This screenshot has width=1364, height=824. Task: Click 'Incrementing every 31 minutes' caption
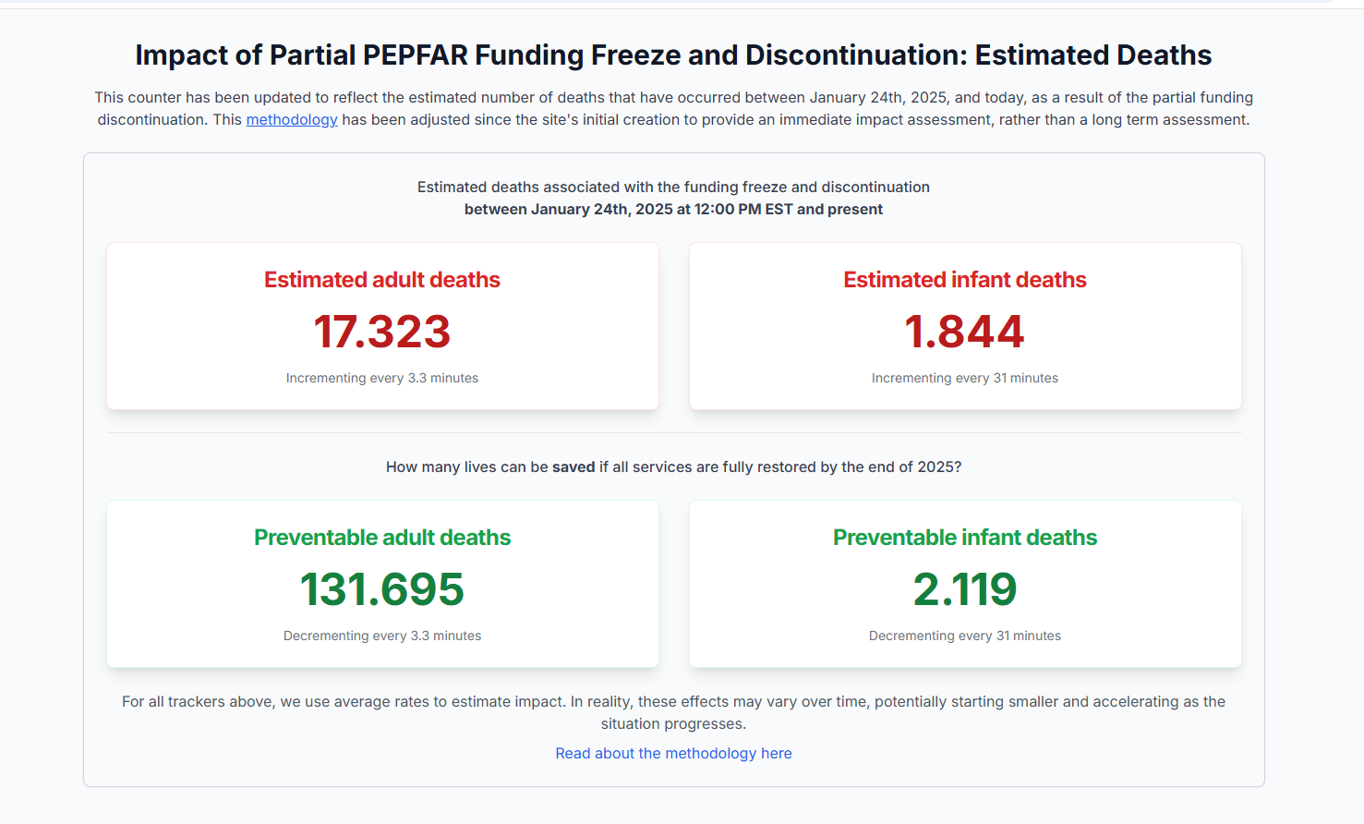[964, 378]
